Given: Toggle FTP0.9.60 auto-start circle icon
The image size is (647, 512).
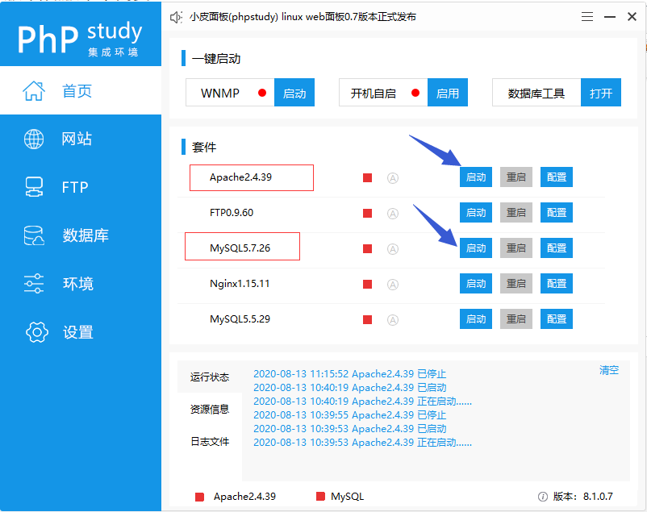Looking at the screenshot, I should (x=393, y=214).
